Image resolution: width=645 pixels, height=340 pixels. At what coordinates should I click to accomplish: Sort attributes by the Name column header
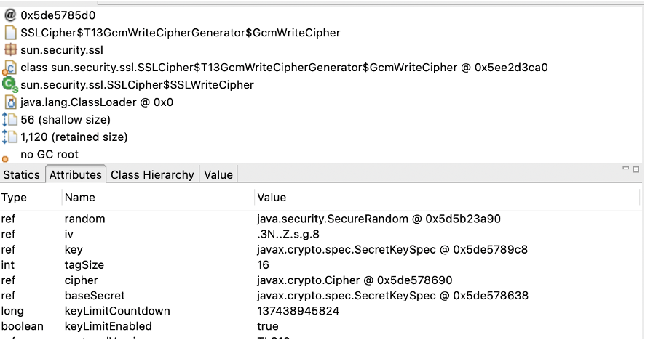(x=79, y=197)
